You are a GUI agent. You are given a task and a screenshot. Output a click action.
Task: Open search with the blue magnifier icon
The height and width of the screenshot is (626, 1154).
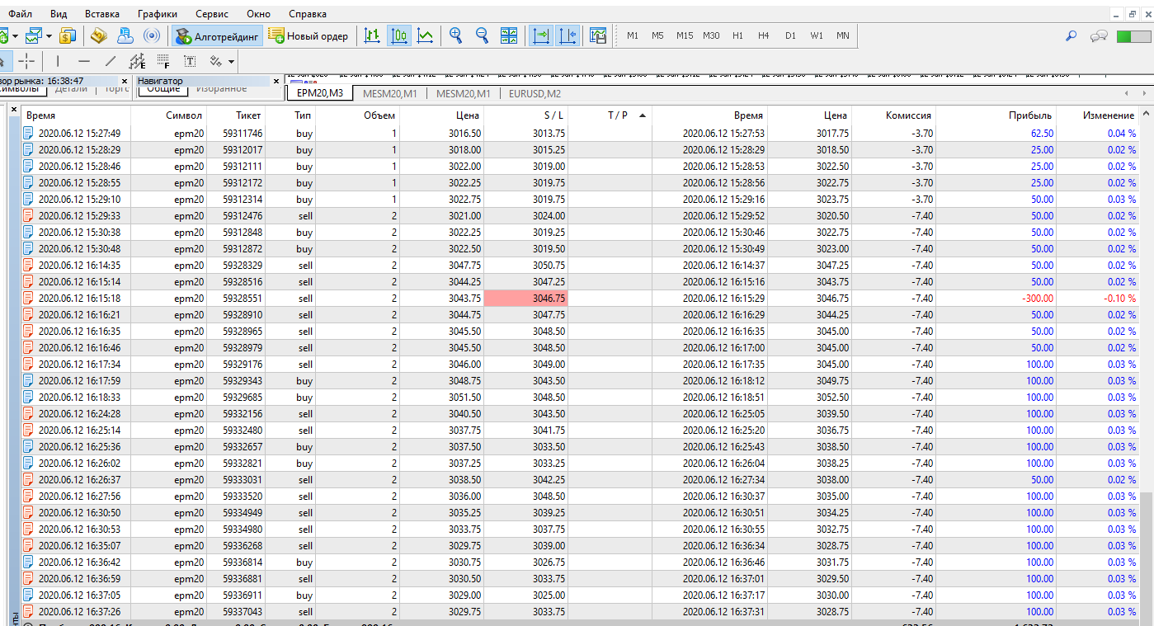(x=1072, y=35)
